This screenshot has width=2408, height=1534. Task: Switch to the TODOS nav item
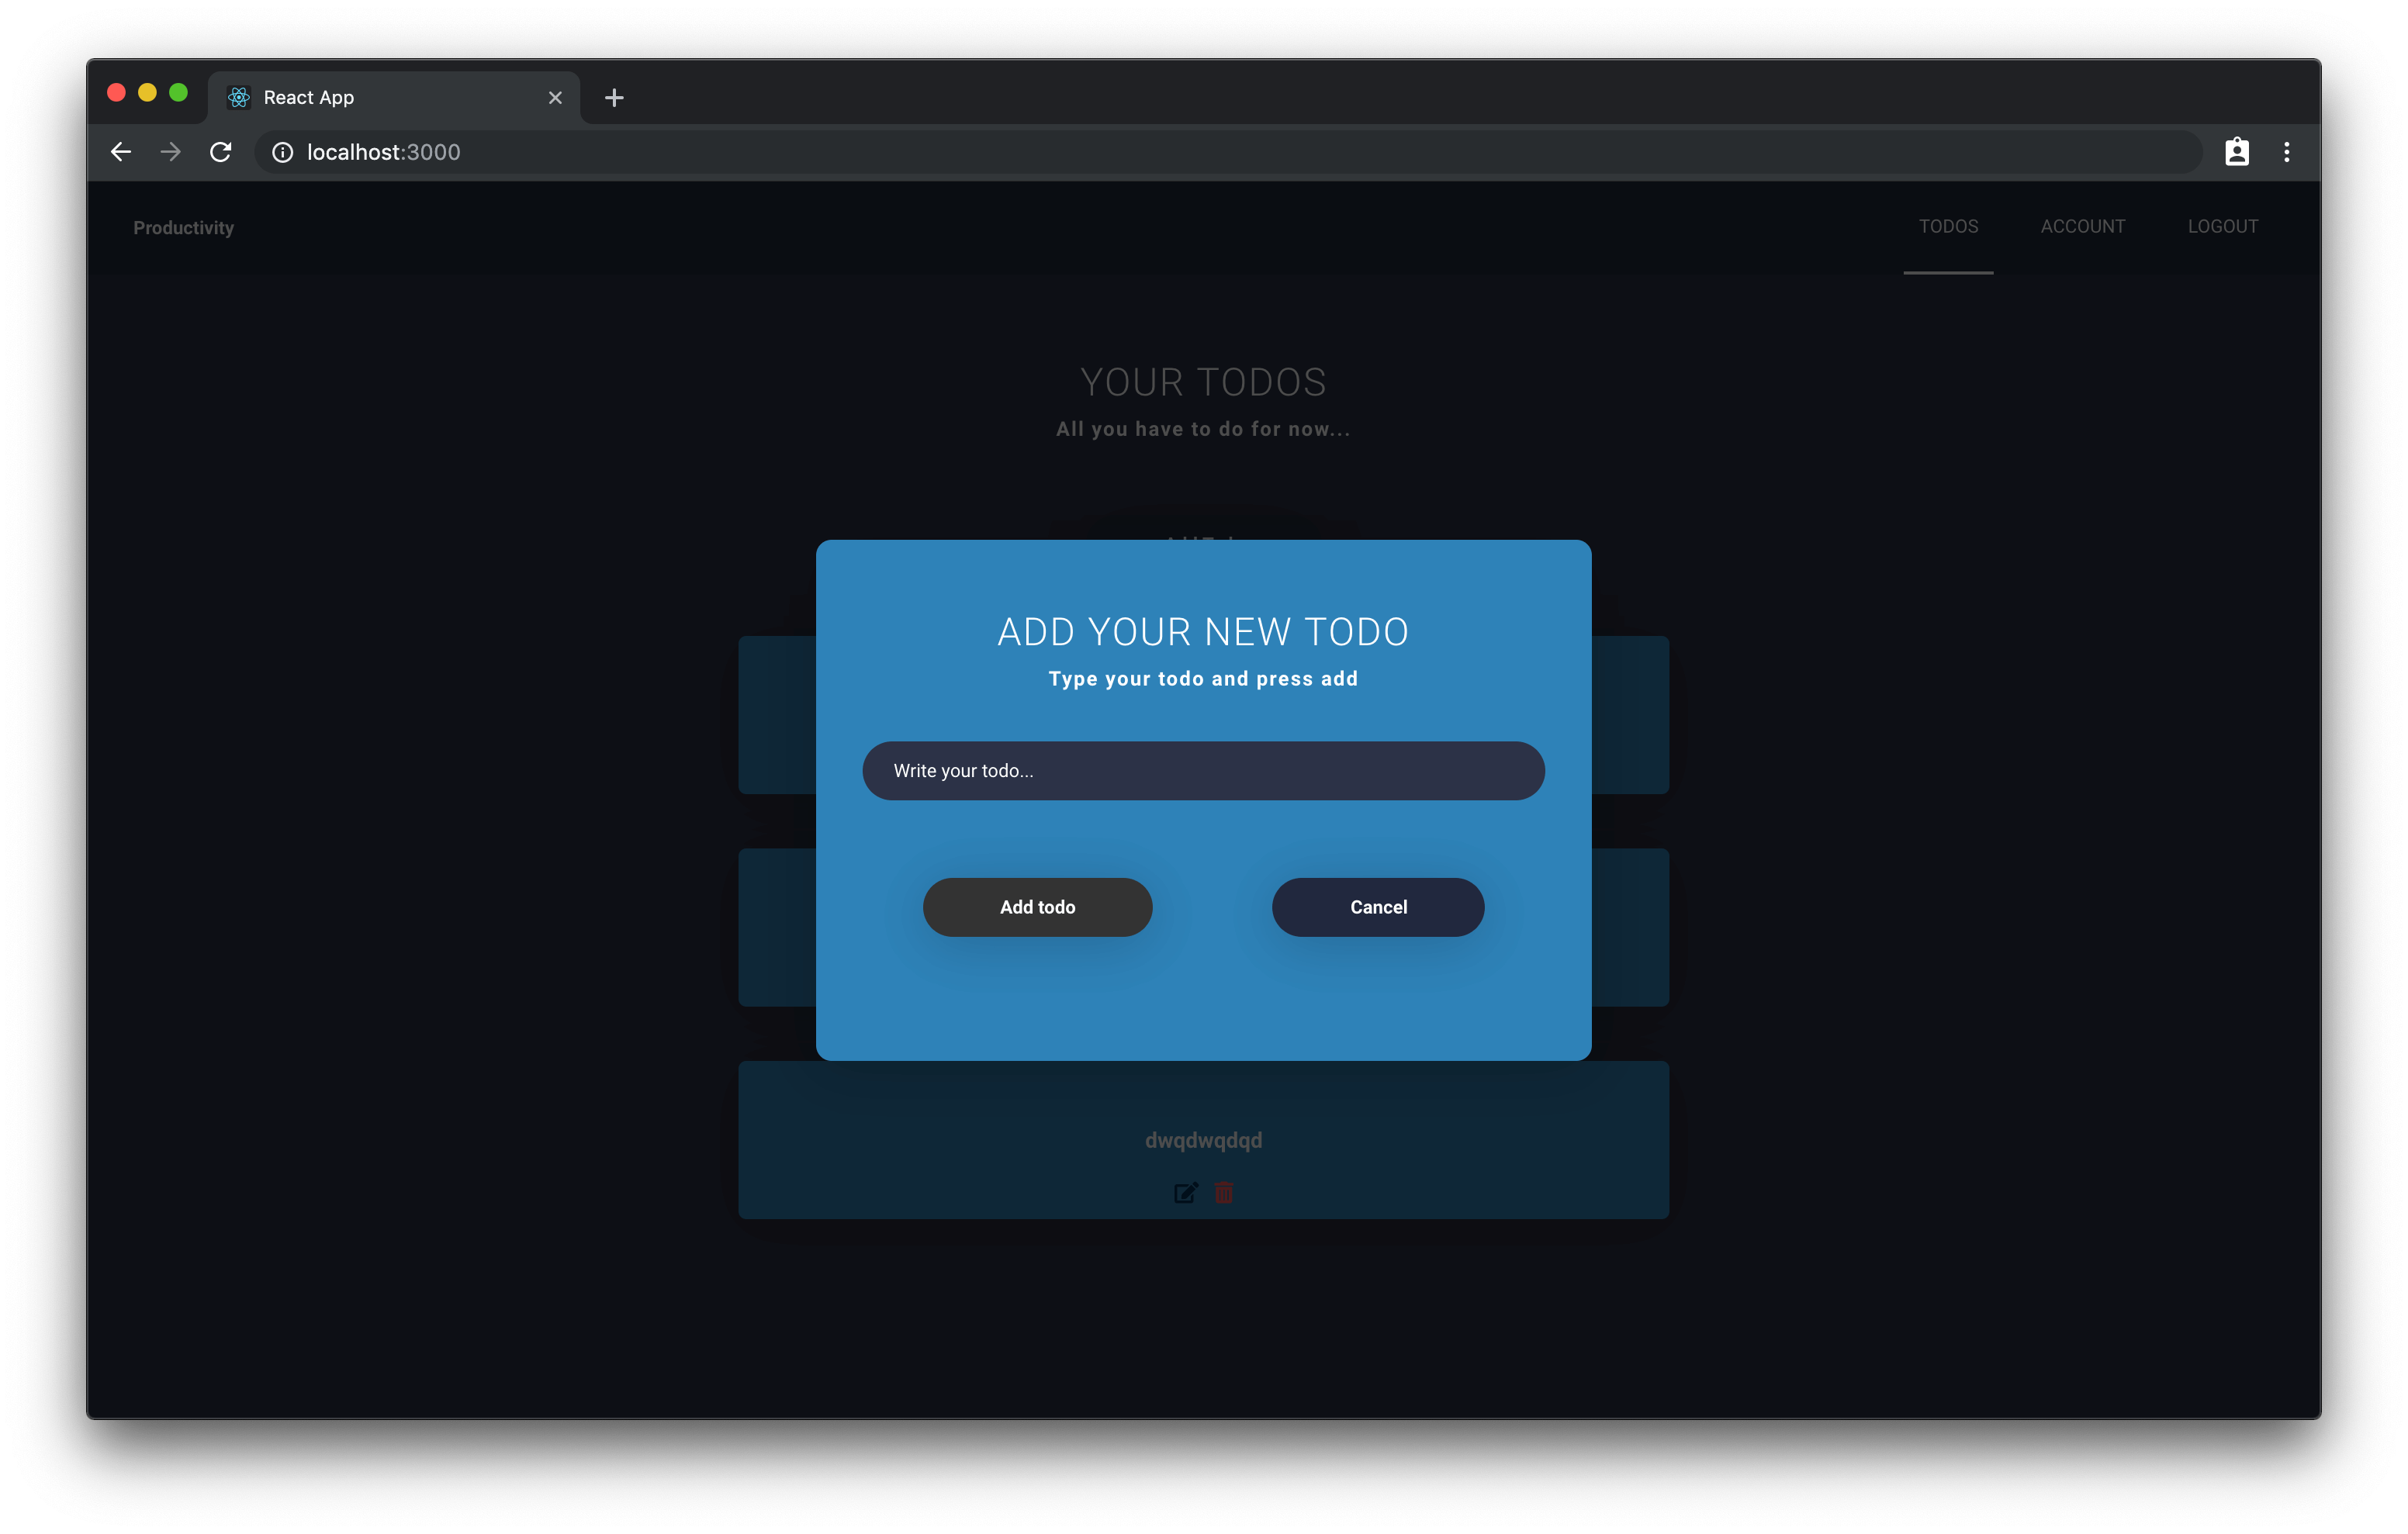(1947, 227)
